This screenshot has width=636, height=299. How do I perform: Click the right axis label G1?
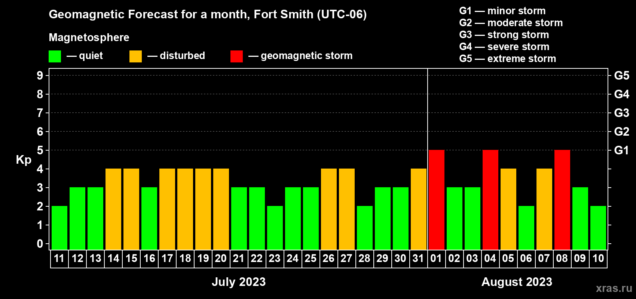[622, 150]
